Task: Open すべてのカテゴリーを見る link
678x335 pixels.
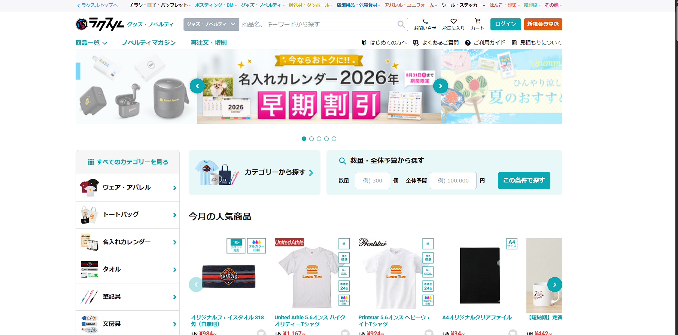Action: point(128,162)
